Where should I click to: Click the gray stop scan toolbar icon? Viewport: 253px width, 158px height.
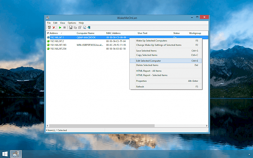64,27
